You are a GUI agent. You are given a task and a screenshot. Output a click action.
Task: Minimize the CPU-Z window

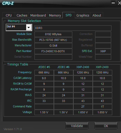pos(113,3)
